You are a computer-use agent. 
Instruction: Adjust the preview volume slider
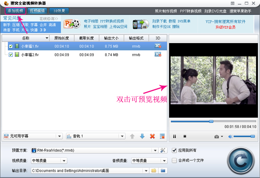click(244, 136)
